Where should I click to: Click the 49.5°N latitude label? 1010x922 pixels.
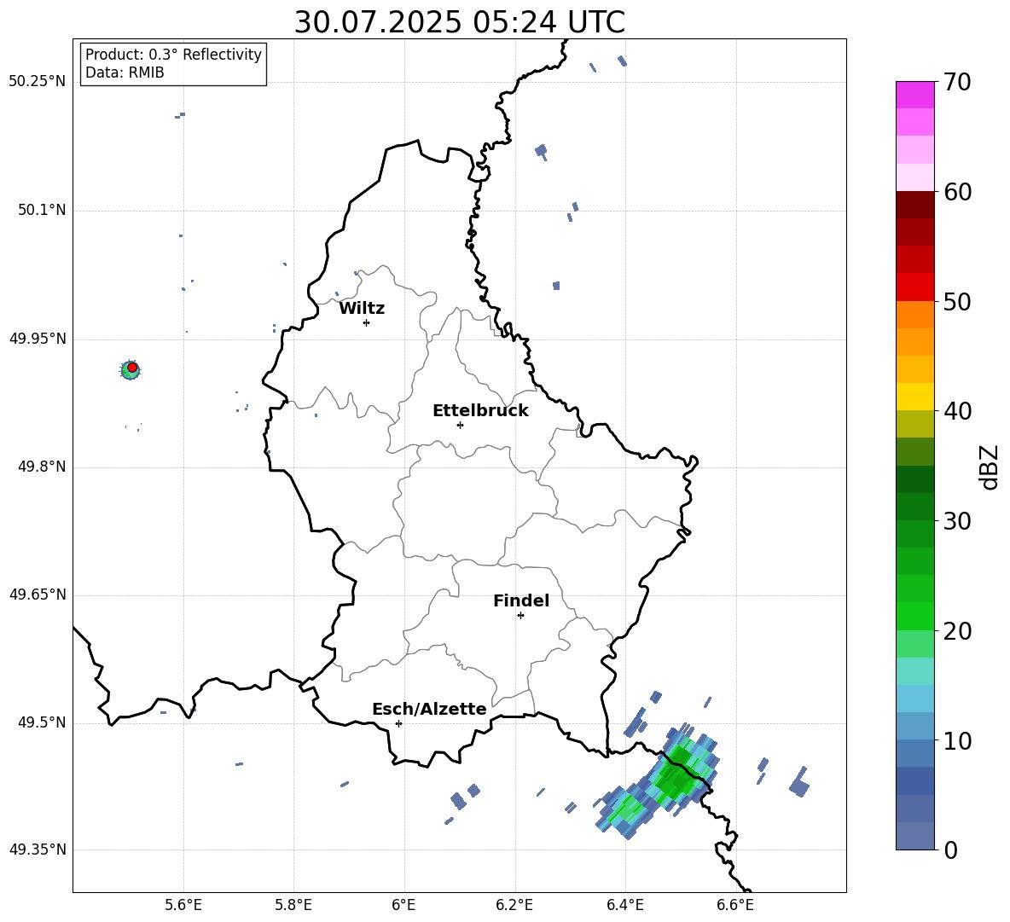point(42,722)
